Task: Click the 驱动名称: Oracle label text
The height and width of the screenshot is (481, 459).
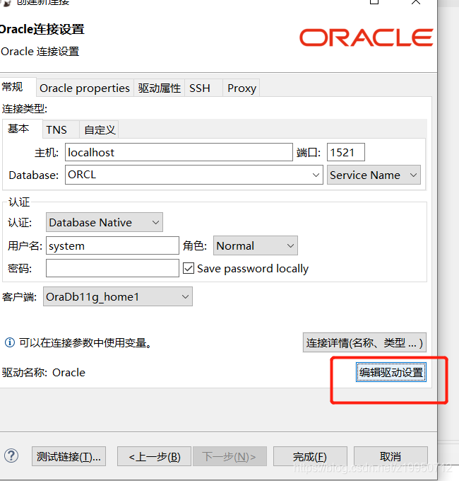Action: [x=44, y=372]
